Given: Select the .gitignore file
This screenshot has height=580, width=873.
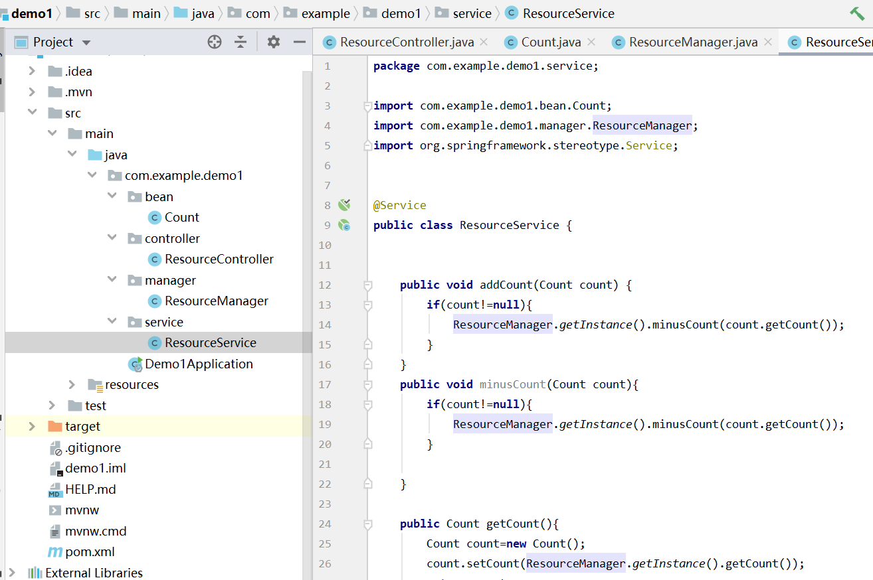Looking at the screenshot, I should click(x=93, y=447).
